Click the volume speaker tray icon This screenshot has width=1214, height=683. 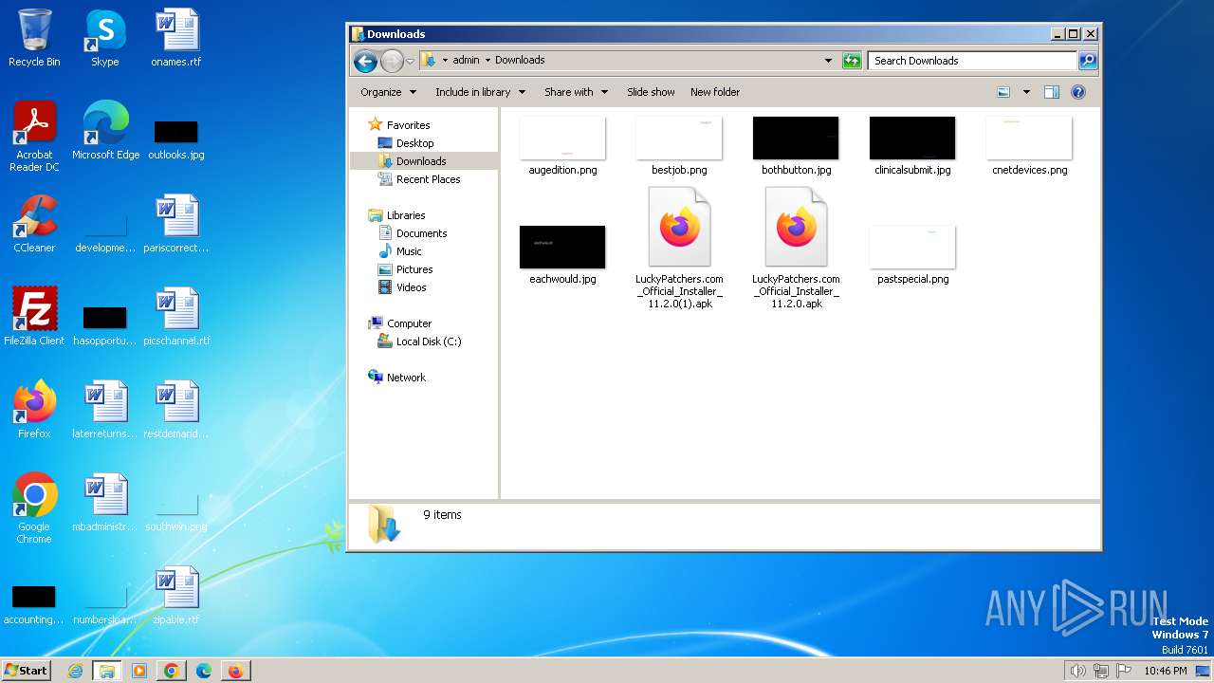[1077, 671]
